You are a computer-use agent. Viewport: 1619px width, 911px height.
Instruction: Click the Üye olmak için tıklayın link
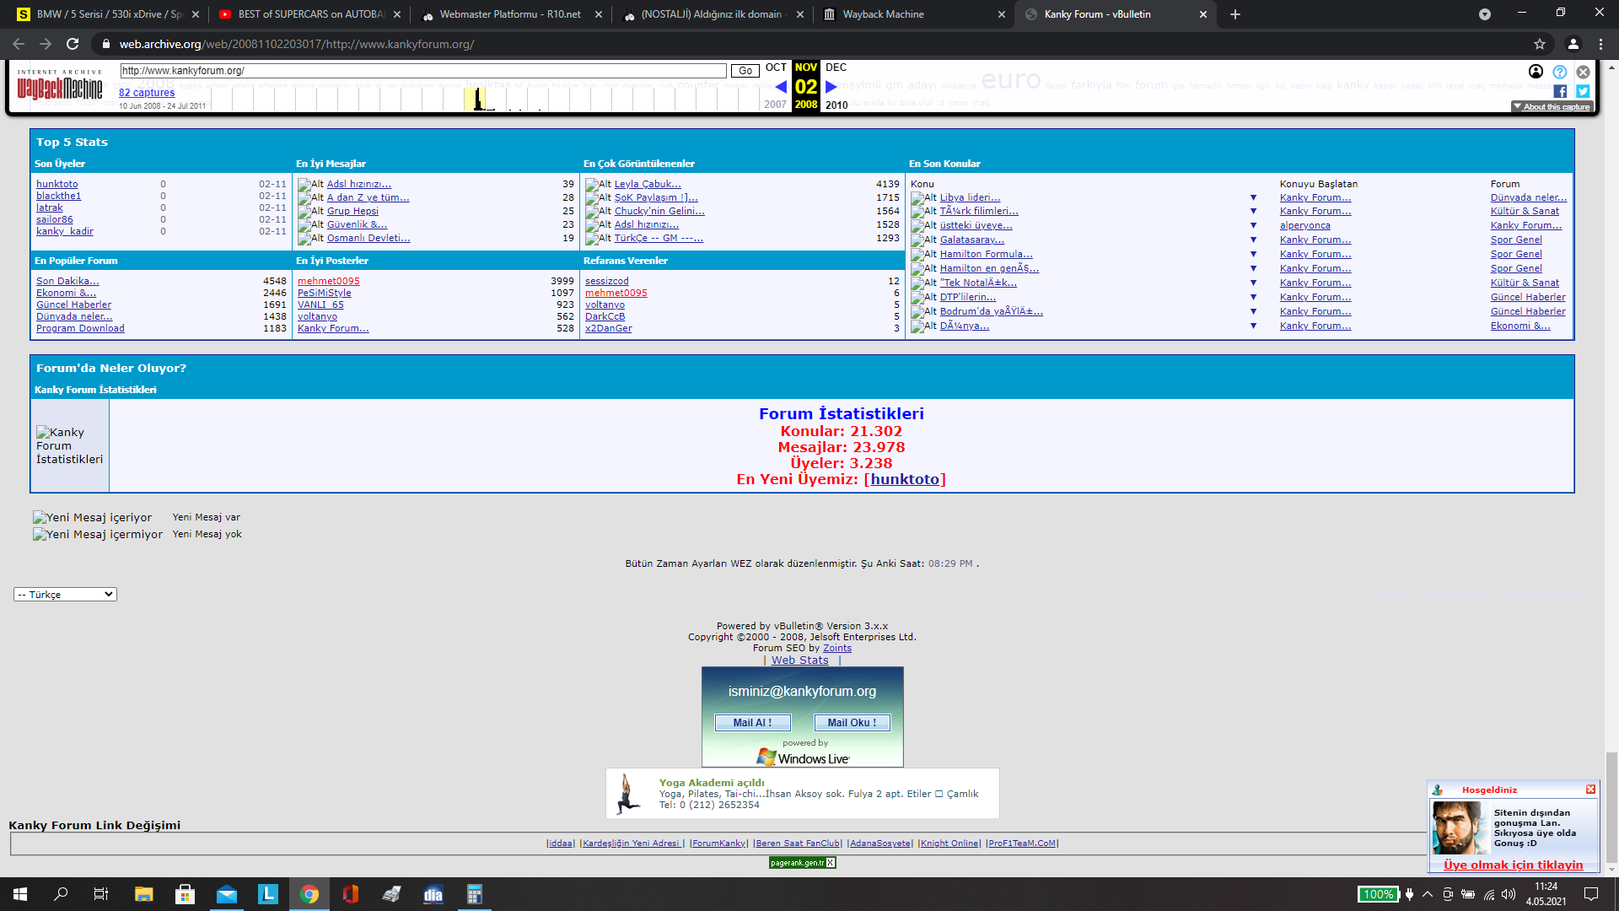[x=1513, y=865]
